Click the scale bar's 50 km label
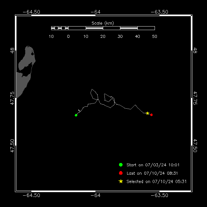 pyautogui.click(x=155, y=37)
